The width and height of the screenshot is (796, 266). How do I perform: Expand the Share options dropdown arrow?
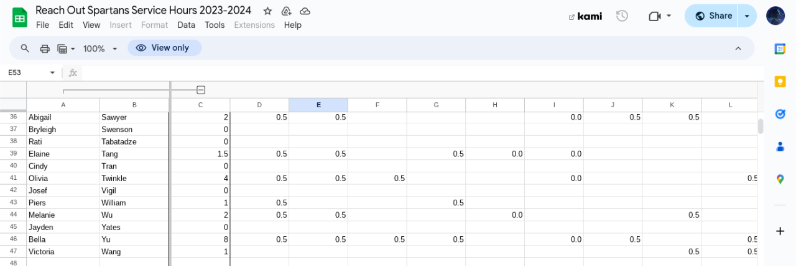click(747, 16)
